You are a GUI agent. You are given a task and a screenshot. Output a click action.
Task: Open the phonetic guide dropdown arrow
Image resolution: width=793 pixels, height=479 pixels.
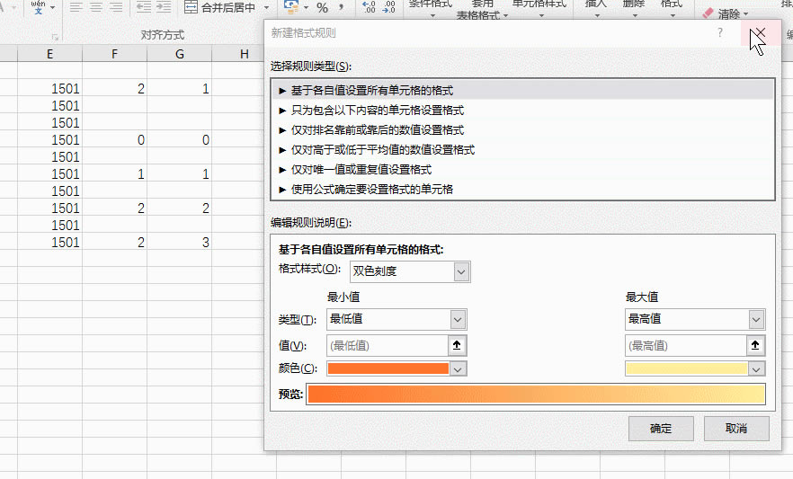pos(52,7)
